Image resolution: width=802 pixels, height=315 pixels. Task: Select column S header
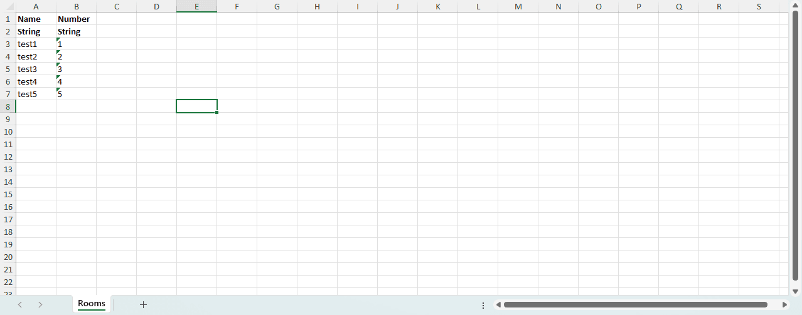tap(759, 6)
